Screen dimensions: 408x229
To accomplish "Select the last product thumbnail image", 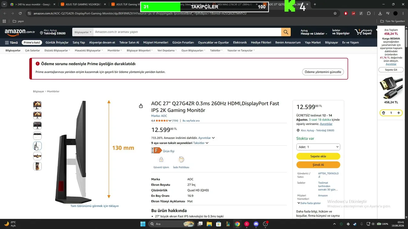I will [x=37, y=166].
